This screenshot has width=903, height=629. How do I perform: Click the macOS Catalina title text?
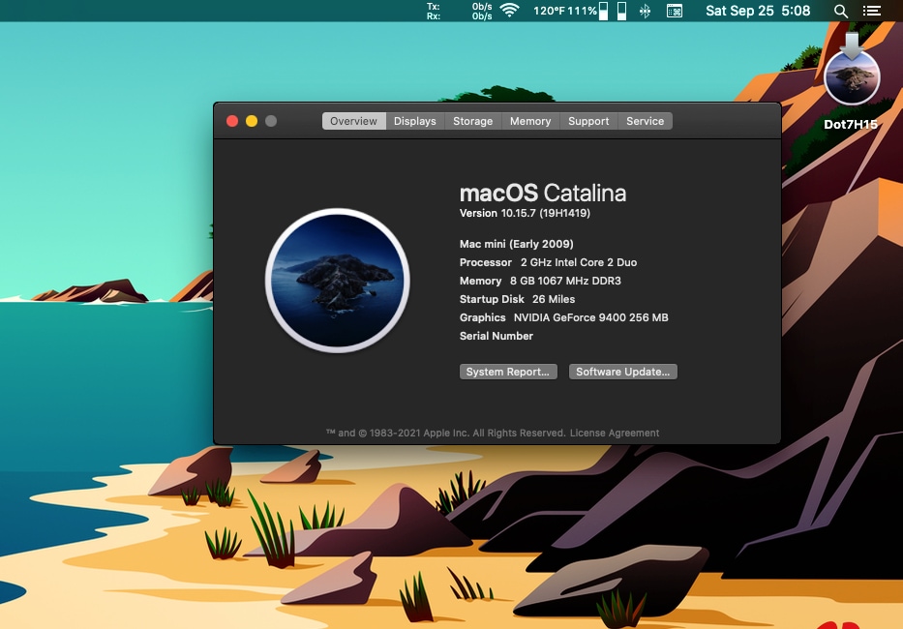pyautogui.click(x=543, y=193)
